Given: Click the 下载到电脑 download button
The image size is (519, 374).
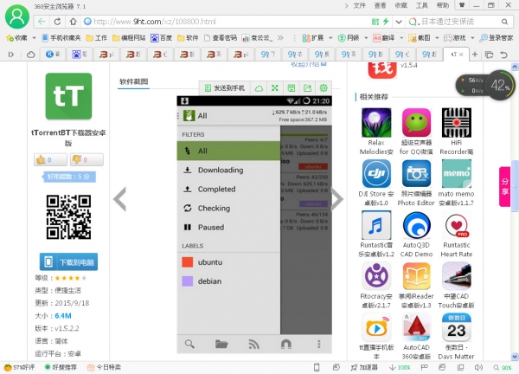Looking at the screenshot, I should click(68, 262).
